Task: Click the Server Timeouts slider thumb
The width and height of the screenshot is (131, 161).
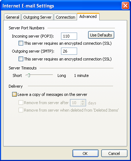Action: [29, 75]
